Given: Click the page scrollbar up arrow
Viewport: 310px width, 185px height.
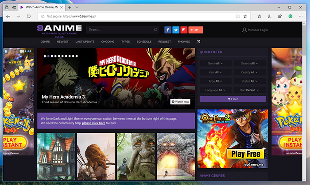Looking at the screenshot, I should (x=304, y=24).
